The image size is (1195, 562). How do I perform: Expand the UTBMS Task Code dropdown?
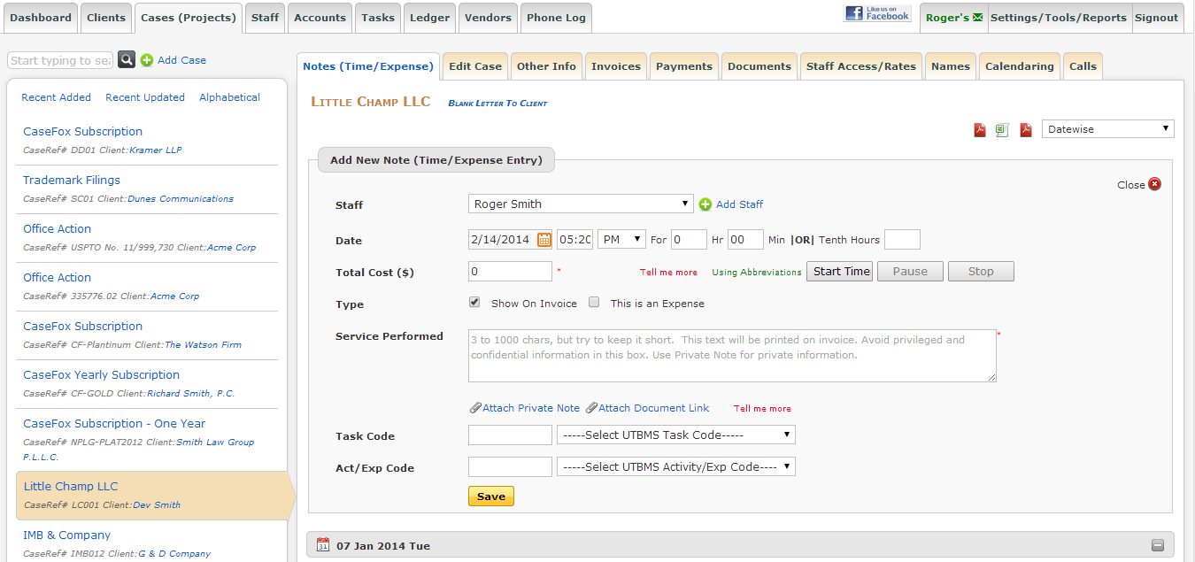(675, 435)
